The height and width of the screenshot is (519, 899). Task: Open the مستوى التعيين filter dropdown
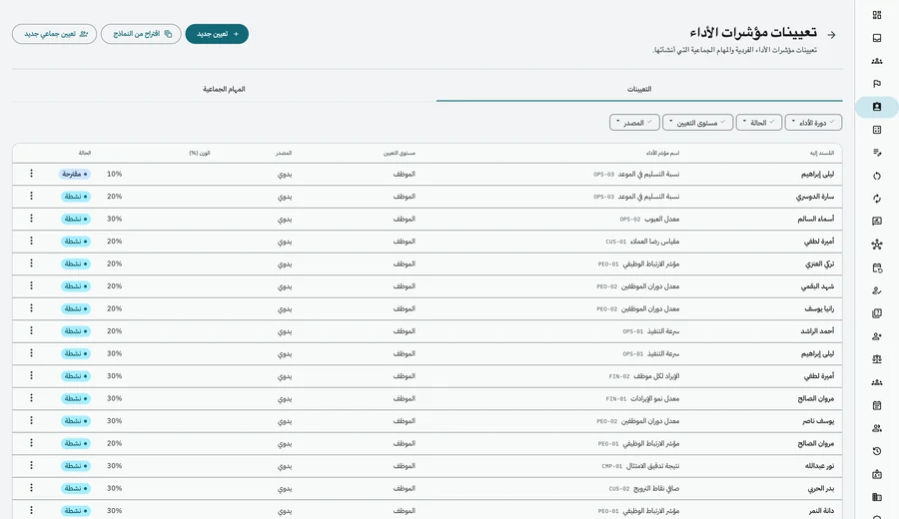(698, 123)
